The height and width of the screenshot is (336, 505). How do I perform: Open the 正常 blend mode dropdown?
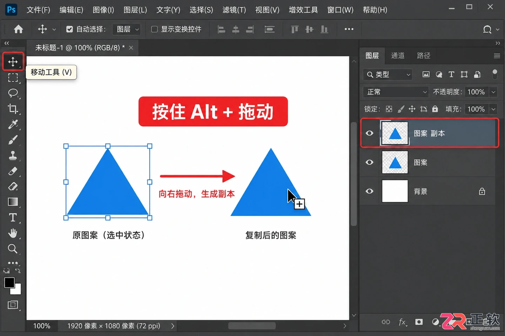pos(396,92)
